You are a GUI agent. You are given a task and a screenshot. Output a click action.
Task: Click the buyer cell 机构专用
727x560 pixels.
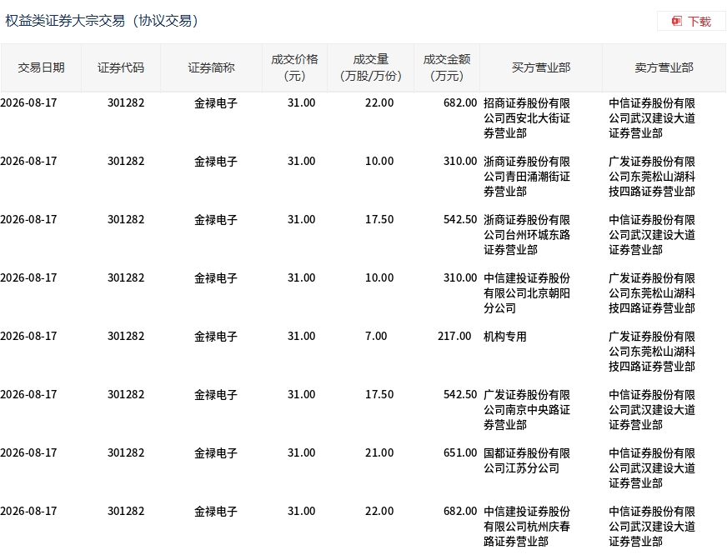505,337
